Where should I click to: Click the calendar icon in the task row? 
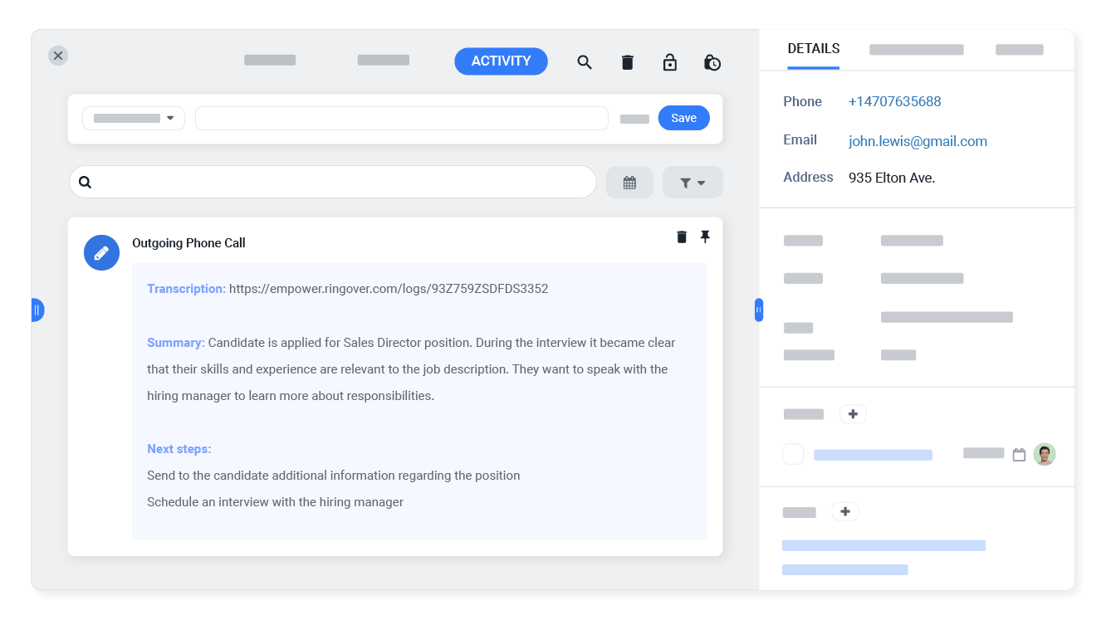tap(1020, 454)
